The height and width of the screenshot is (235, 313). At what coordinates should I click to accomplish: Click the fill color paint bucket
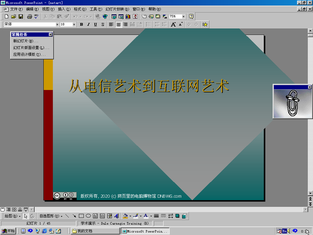click(x=125, y=216)
